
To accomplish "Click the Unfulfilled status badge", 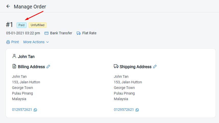I will [x=38, y=25].
